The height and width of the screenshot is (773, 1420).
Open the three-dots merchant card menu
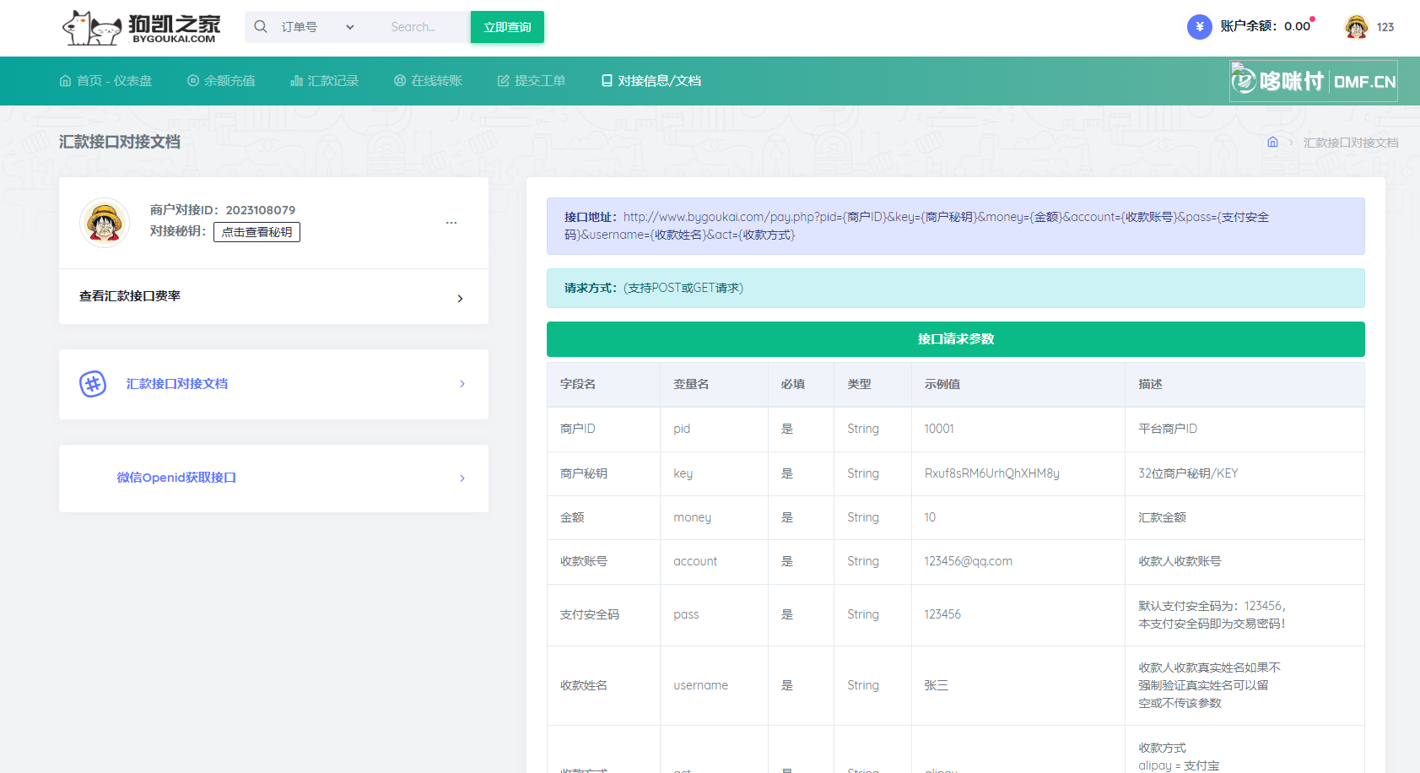click(451, 223)
